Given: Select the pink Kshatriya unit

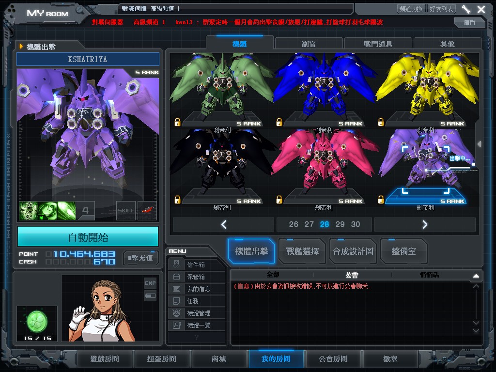Looking at the screenshot, I should point(324,167).
